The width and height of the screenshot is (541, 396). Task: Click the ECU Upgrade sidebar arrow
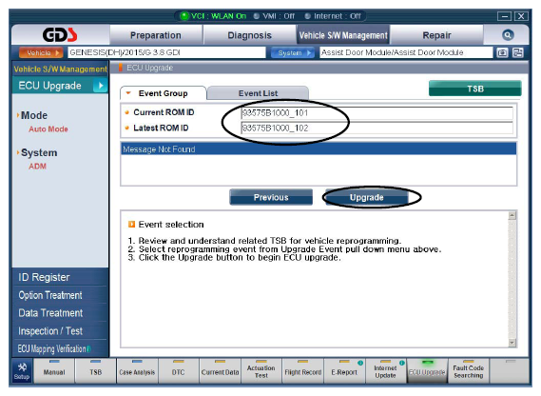pos(101,86)
